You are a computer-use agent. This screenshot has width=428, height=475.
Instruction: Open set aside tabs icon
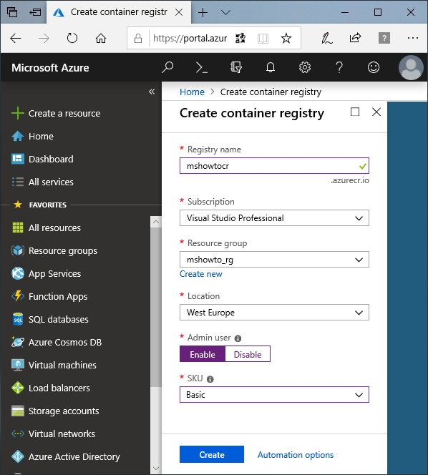[12, 12]
